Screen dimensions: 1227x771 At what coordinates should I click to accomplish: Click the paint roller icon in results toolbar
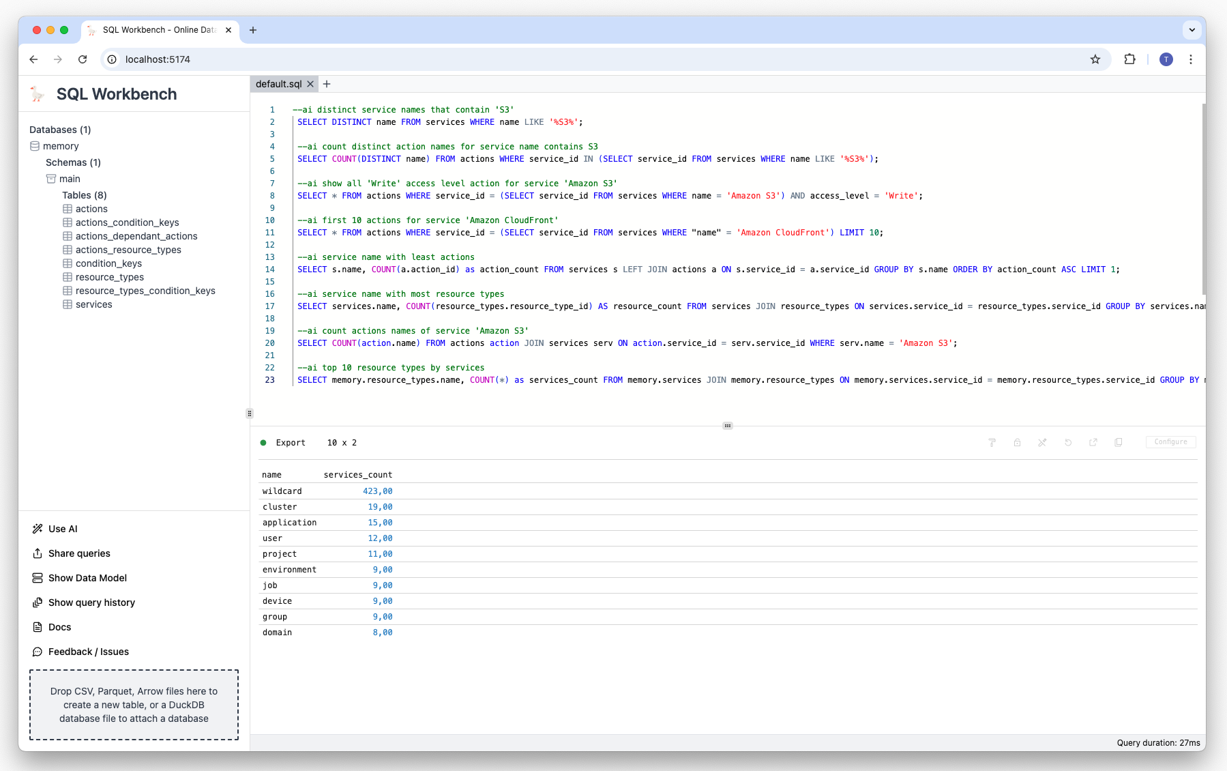point(992,442)
